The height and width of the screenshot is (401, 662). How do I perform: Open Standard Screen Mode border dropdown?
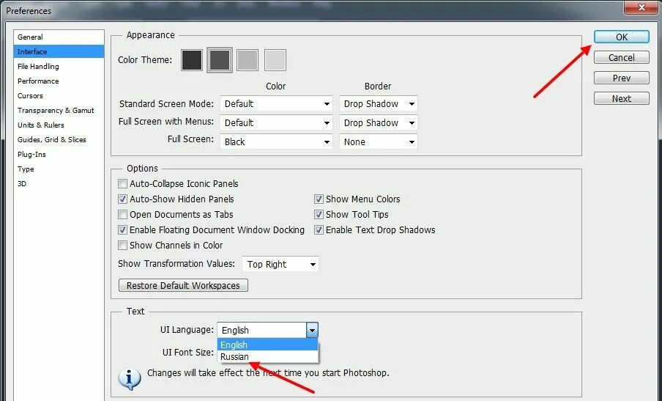click(379, 103)
